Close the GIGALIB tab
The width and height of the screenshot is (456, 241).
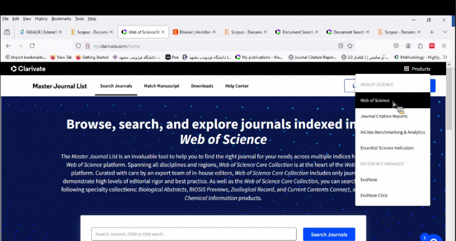point(60,32)
